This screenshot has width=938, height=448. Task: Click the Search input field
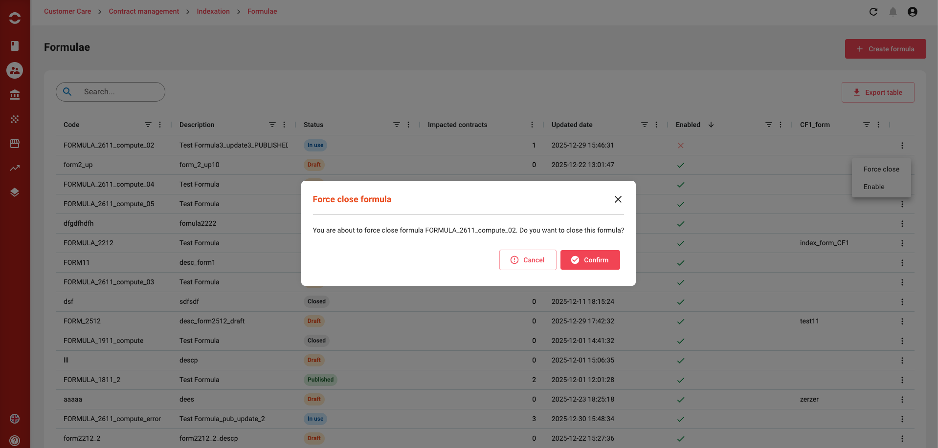111,92
